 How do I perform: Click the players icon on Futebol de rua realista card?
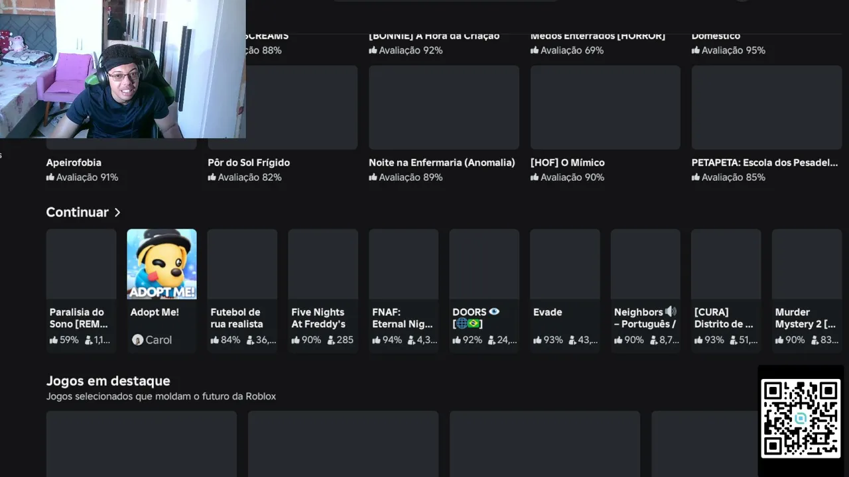tap(250, 340)
